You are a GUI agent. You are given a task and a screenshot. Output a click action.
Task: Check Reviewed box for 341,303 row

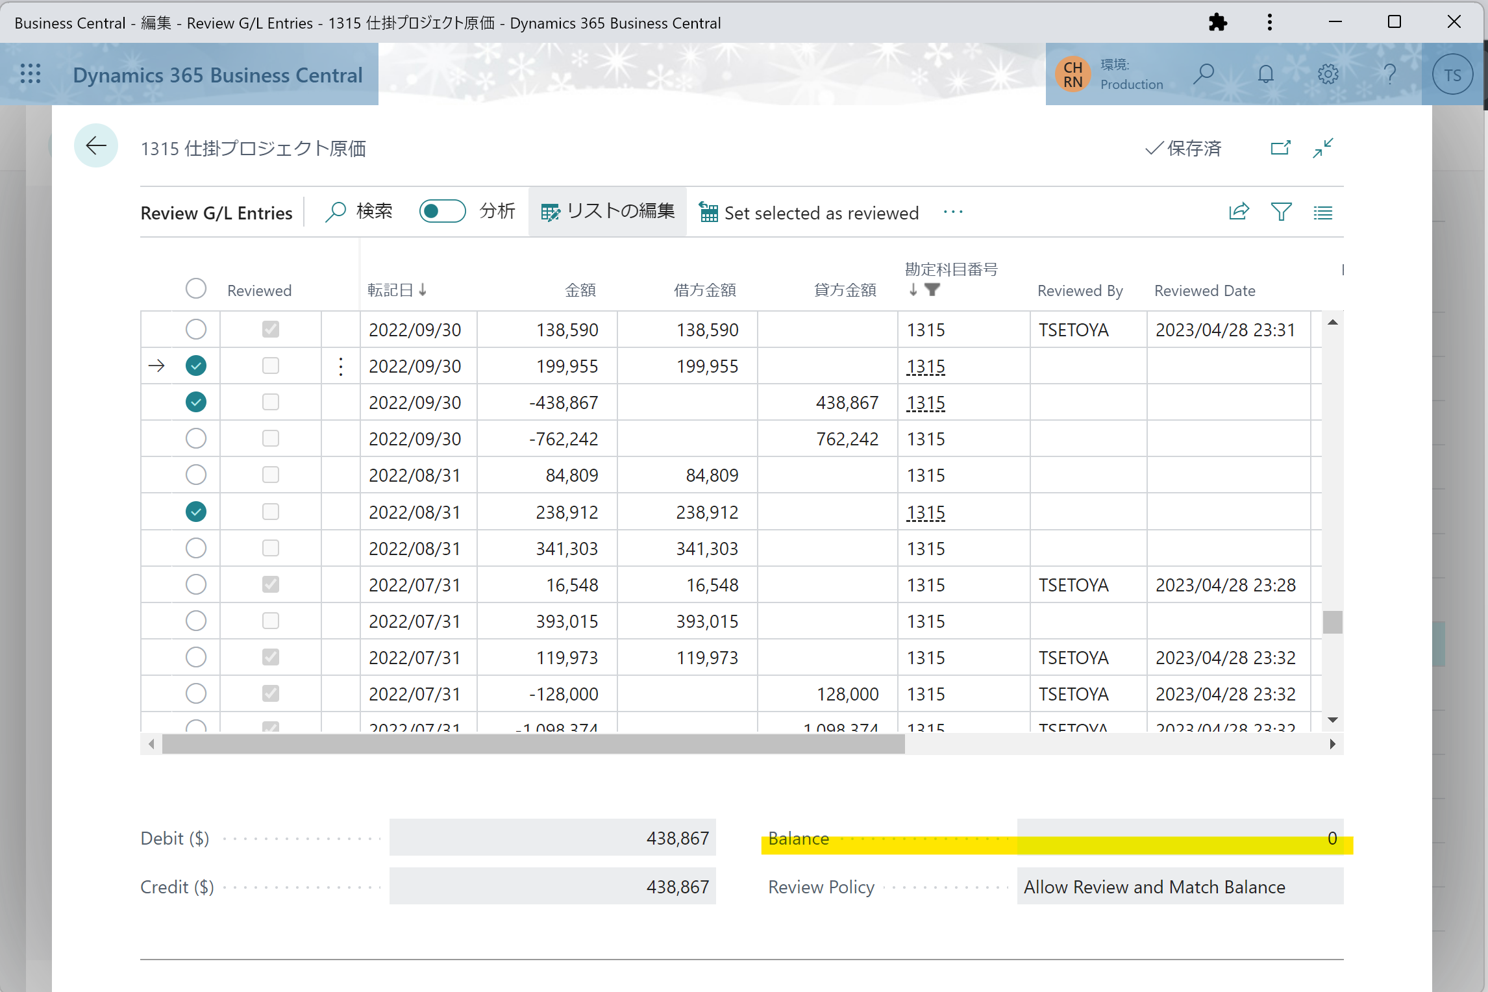coord(271,548)
